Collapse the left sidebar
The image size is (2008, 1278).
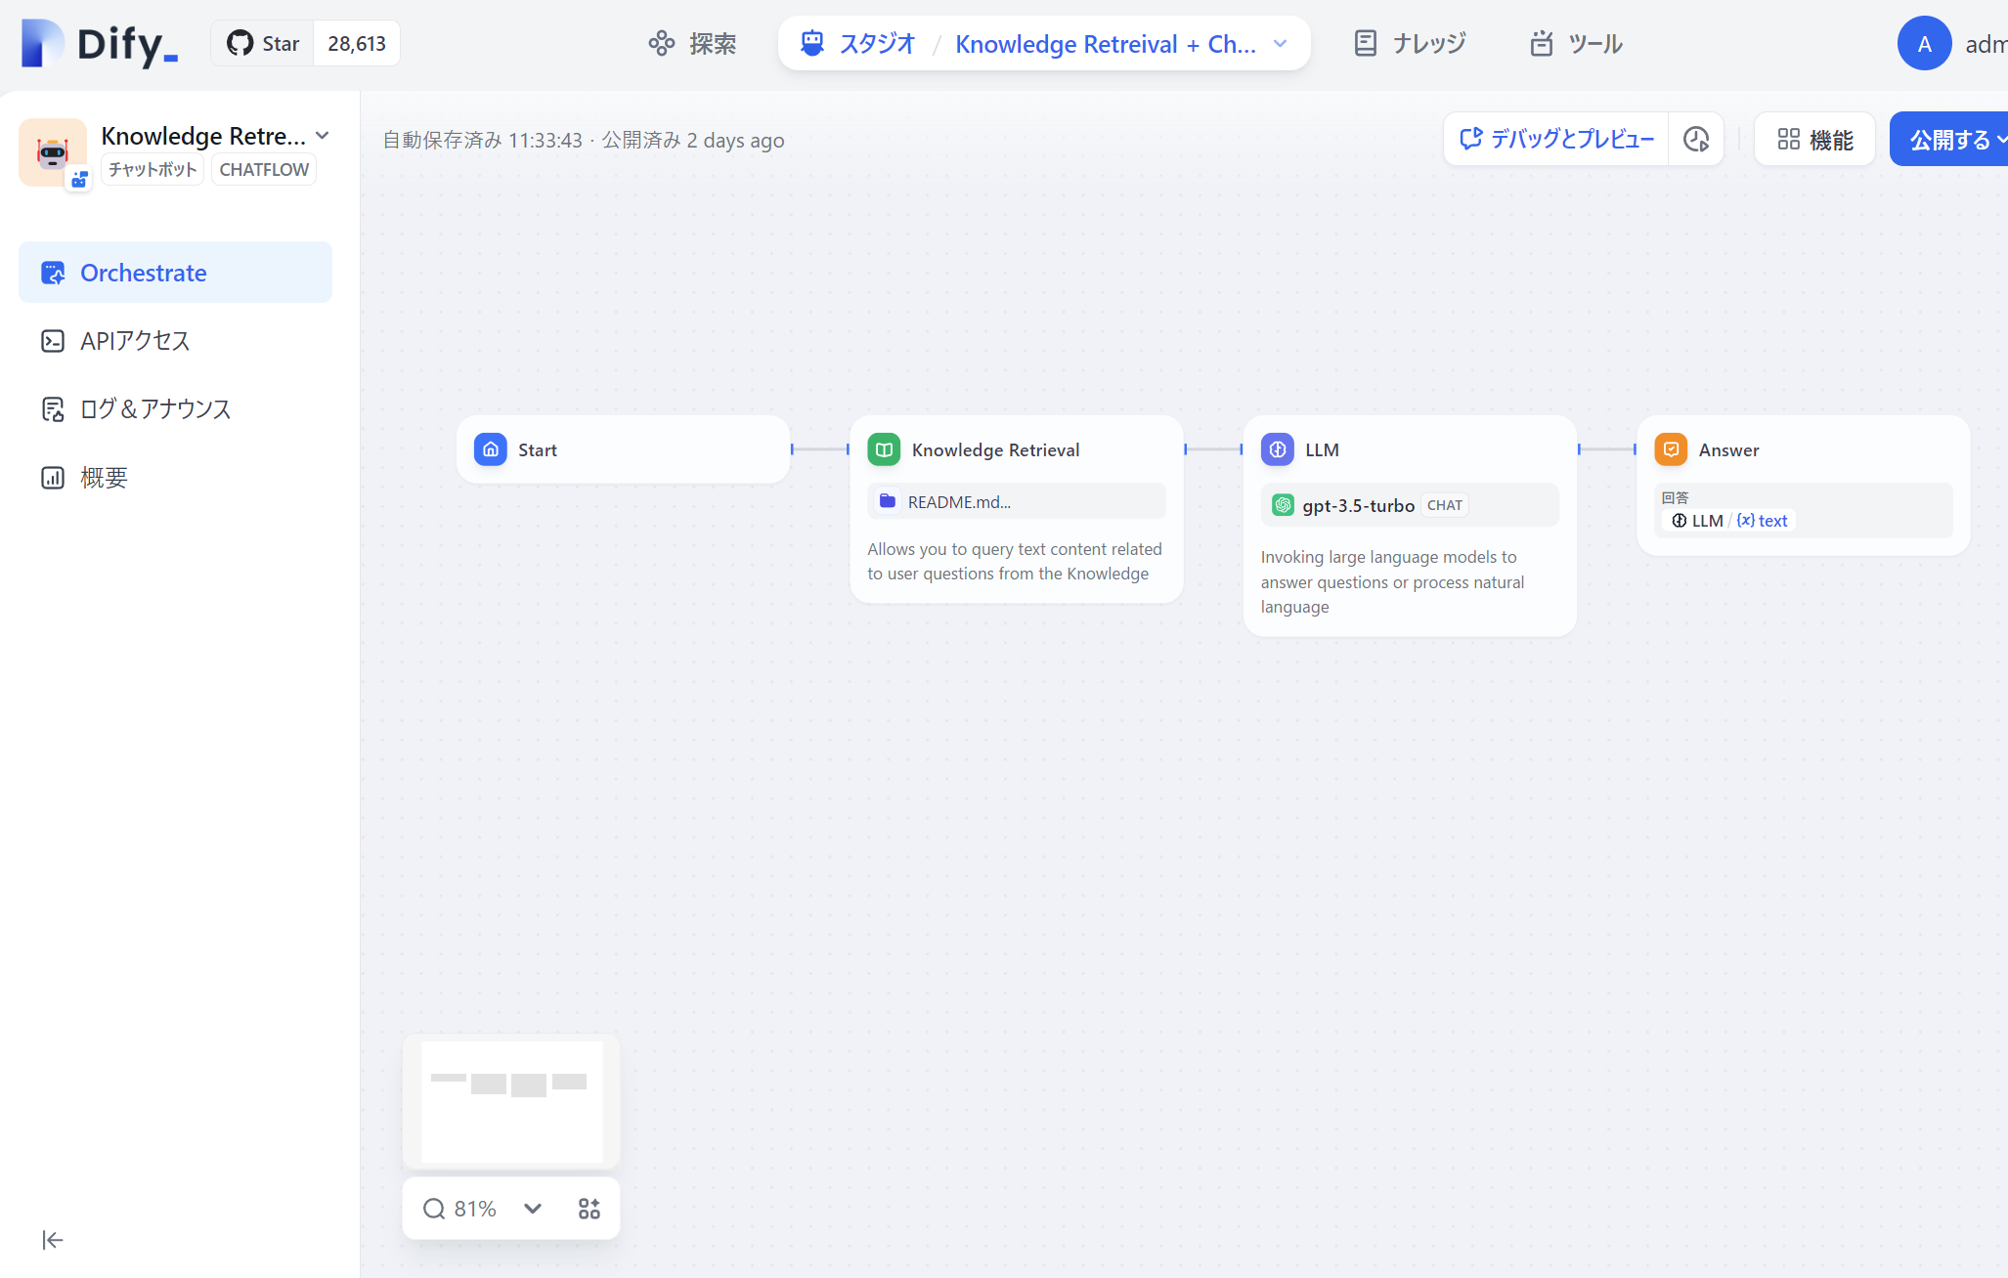tap(53, 1240)
